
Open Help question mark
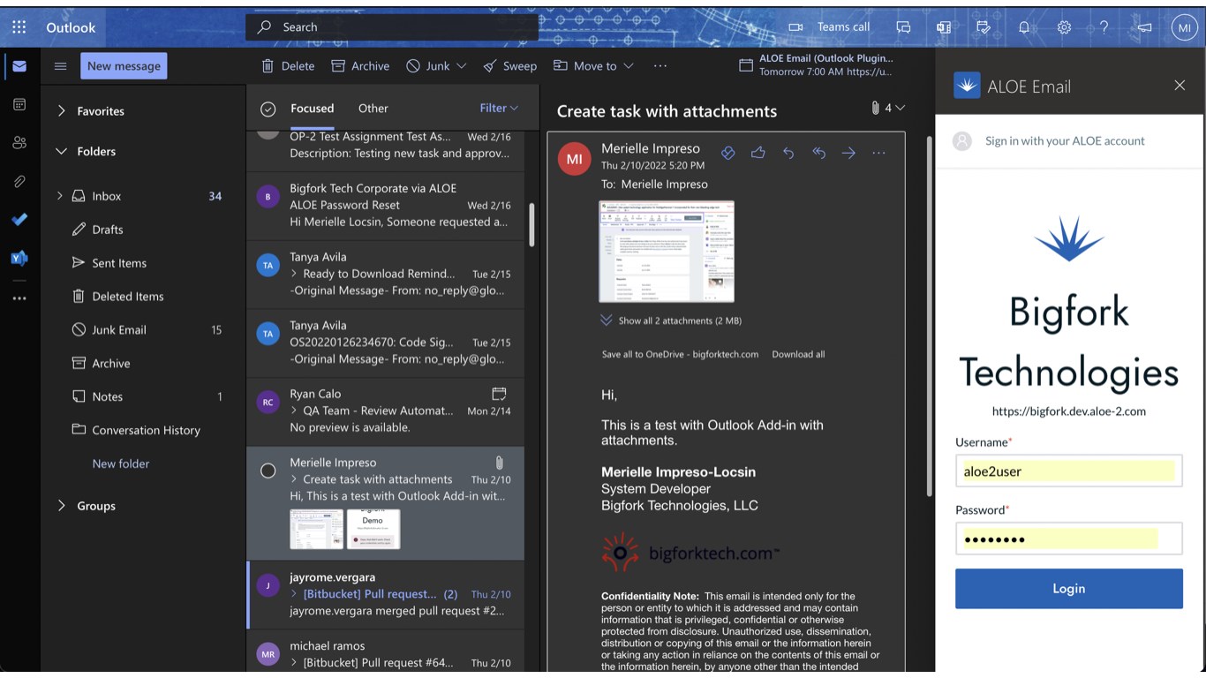click(x=1104, y=26)
